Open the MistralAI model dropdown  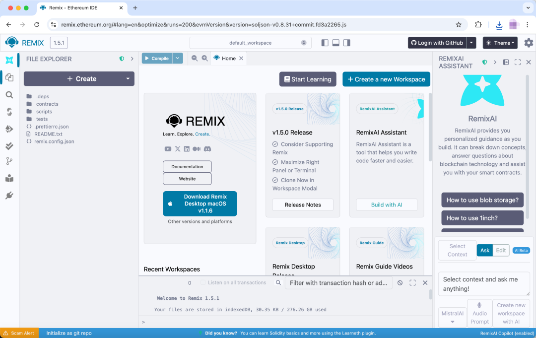(452, 317)
